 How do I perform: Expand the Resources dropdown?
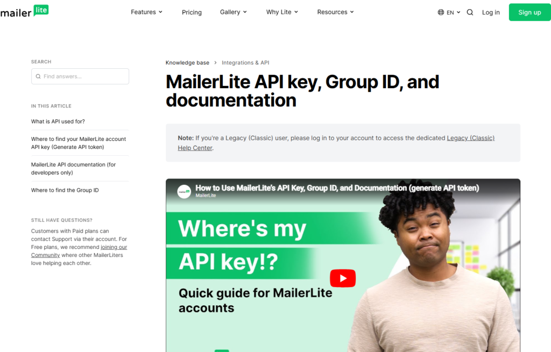[336, 12]
